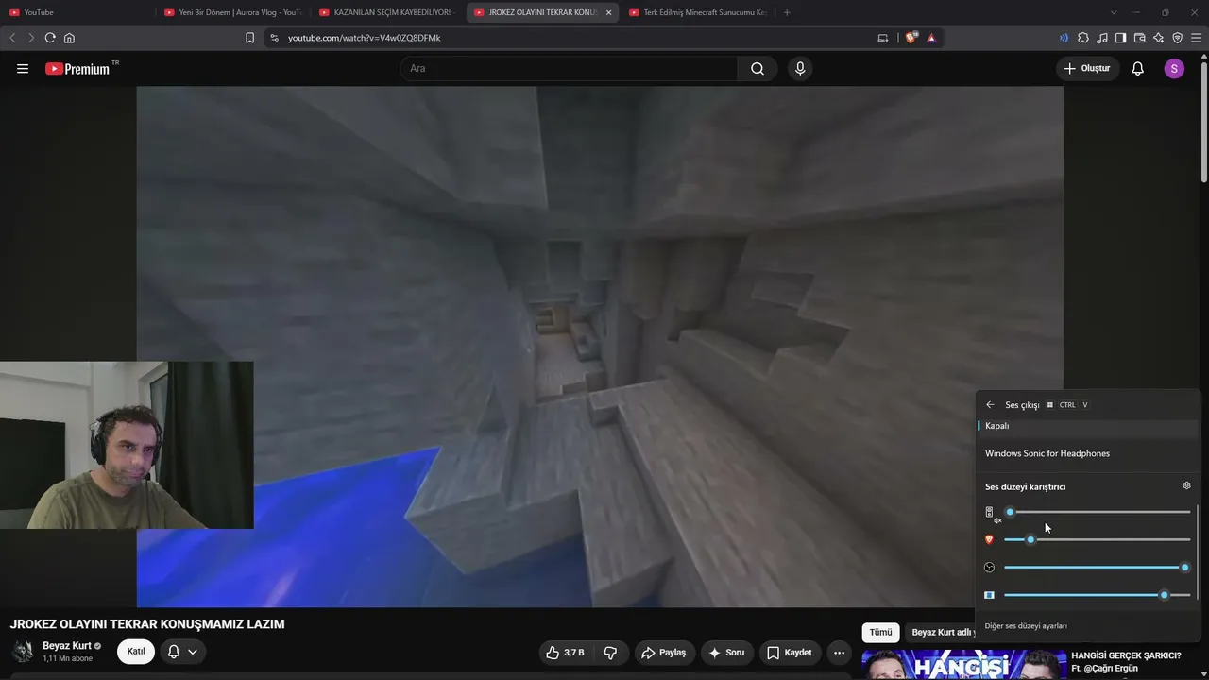Open the YouTube guide hamburger menu
Screen dimensions: 1209x680
click(x=23, y=69)
